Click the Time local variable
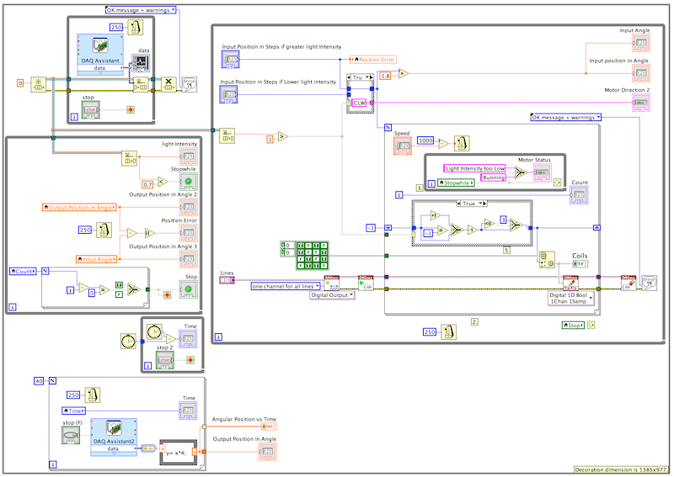 click(x=74, y=411)
